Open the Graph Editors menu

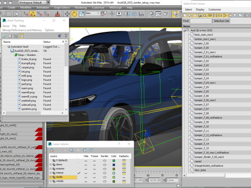(62, 7)
